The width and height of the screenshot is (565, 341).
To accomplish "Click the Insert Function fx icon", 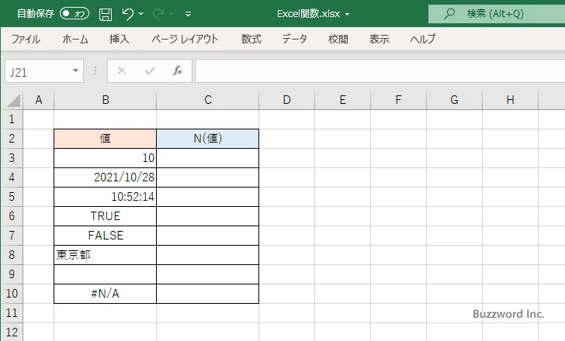I will [x=177, y=71].
